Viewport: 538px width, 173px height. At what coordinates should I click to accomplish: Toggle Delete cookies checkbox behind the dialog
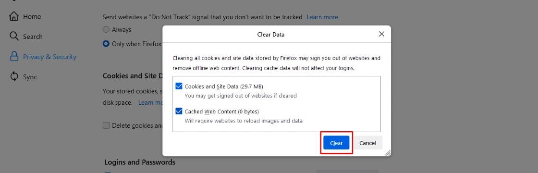[106, 125]
